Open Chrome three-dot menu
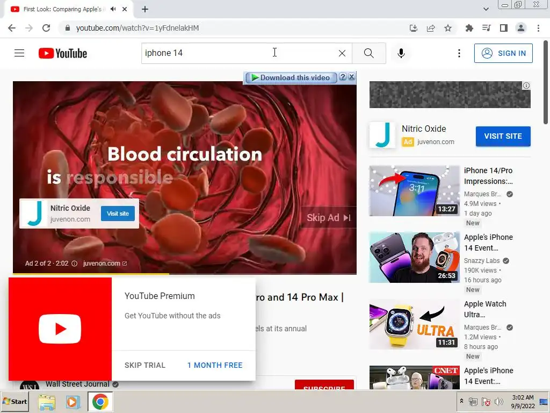550x413 pixels. pos(538,28)
